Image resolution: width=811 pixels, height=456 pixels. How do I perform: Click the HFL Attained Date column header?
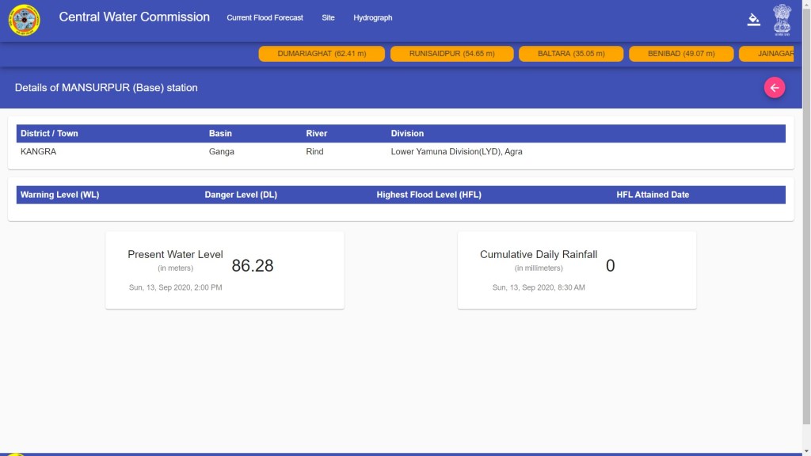(653, 195)
